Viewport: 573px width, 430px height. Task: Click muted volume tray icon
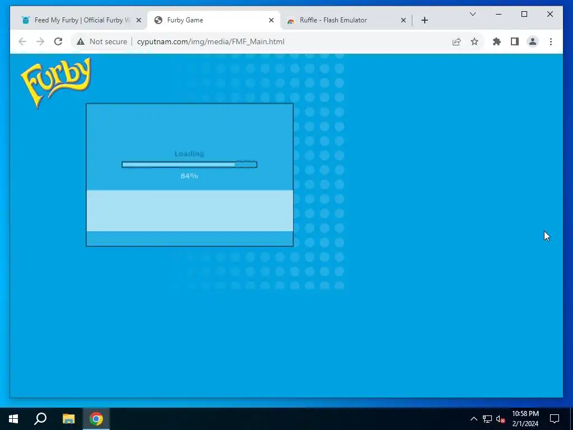501,419
